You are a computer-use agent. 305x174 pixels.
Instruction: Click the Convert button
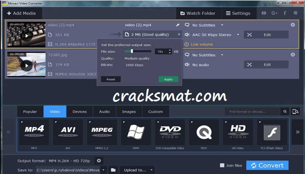(x=267, y=165)
